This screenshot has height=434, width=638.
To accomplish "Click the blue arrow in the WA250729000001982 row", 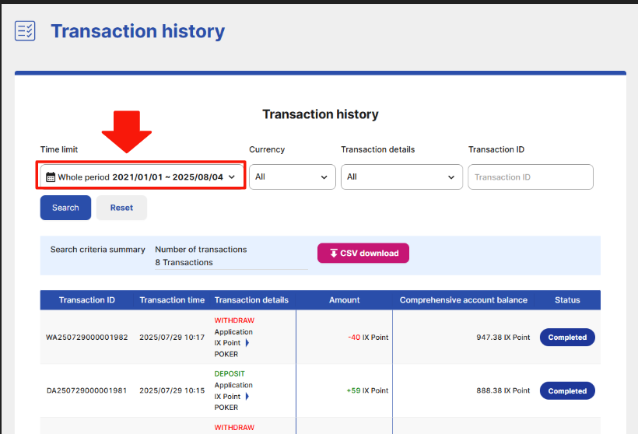I will pos(247,343).
